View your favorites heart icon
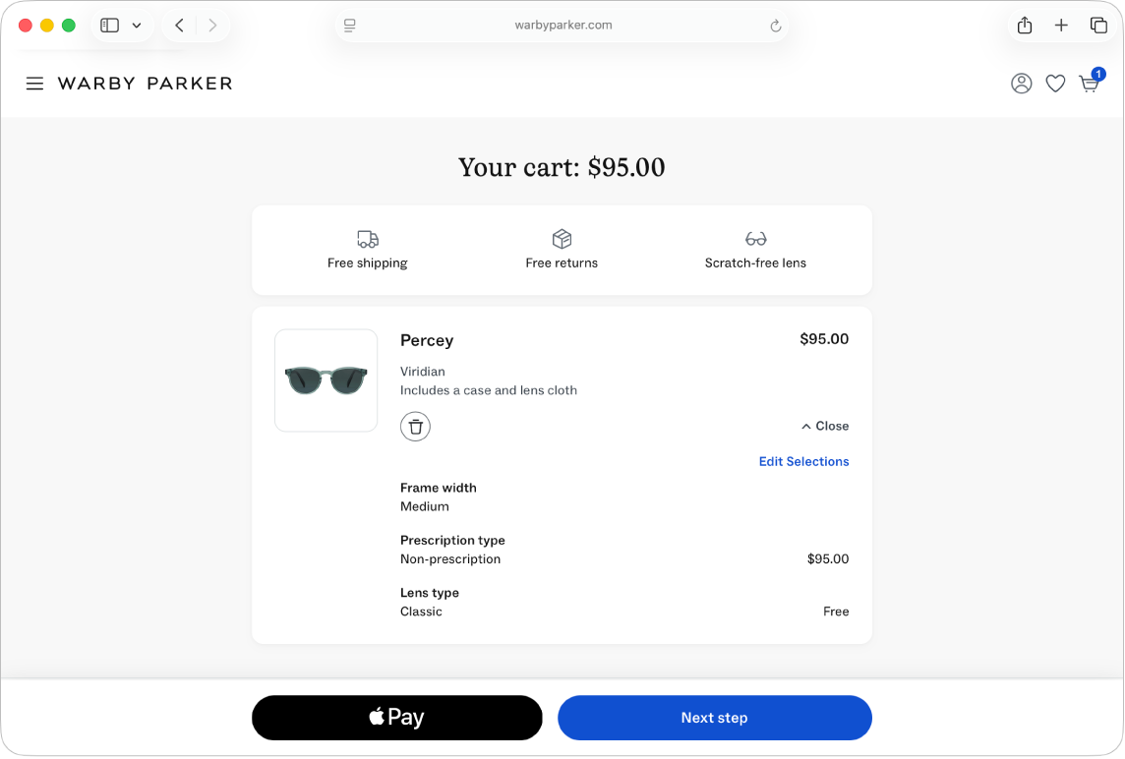The image size is (1125, 759). (1055, 84)
